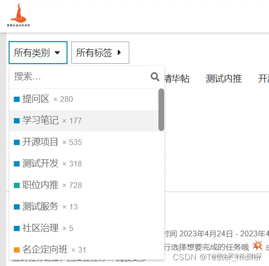This screenshot has width=269, height=266.
Task: Select the 学习笔记 category
Action: [x=84, y=121]
